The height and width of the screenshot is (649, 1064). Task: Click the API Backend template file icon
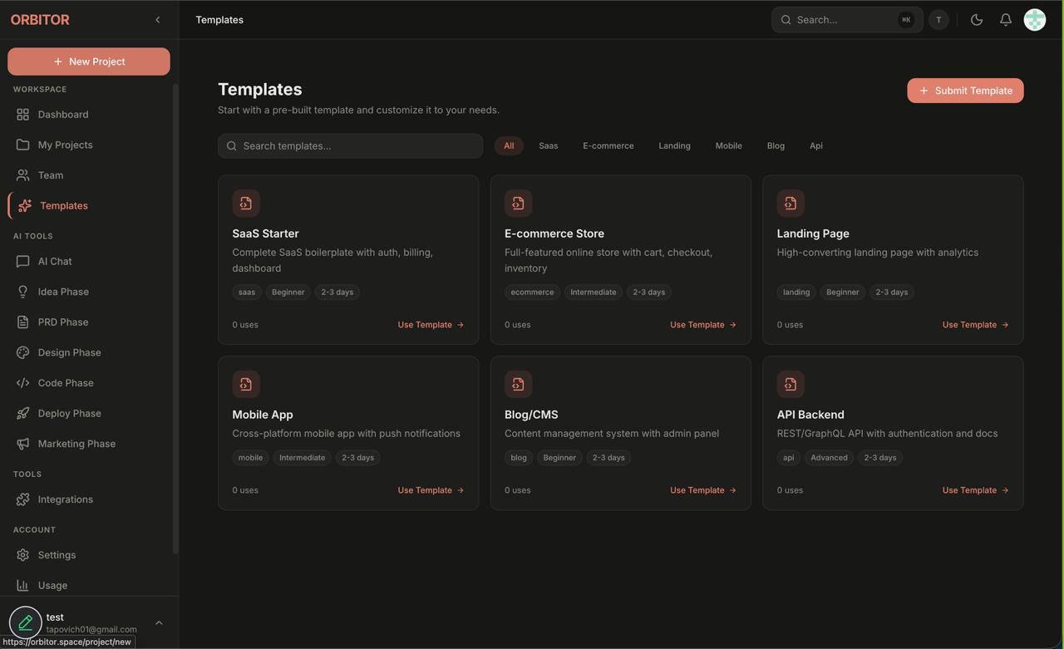tap(791, 384)
